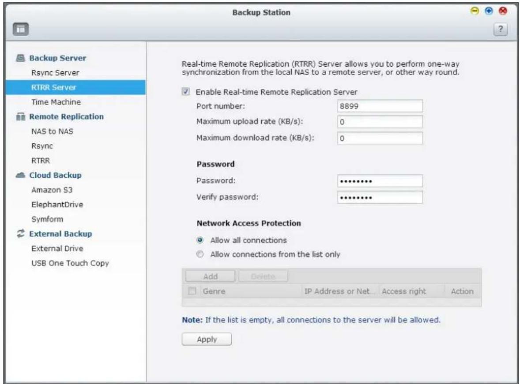Click the Remote Replication heading

[x=66, y=117]
